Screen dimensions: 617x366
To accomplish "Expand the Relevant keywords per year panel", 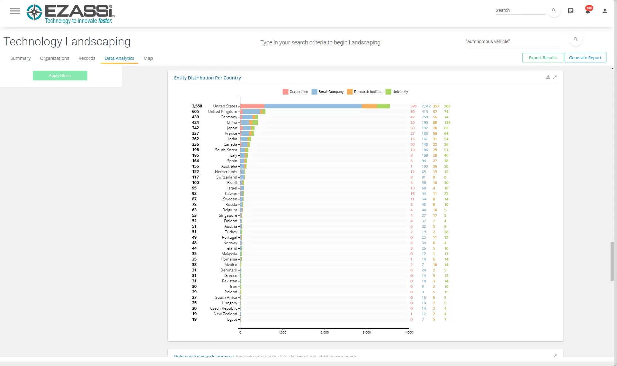I will [555, 355].
